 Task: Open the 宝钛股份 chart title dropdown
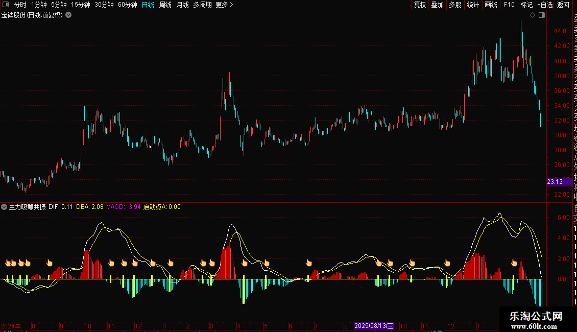(x=68, y=15)
